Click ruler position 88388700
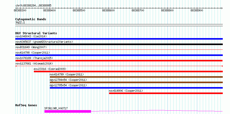This screenshot has width=230, height=114. coord(138,10)
